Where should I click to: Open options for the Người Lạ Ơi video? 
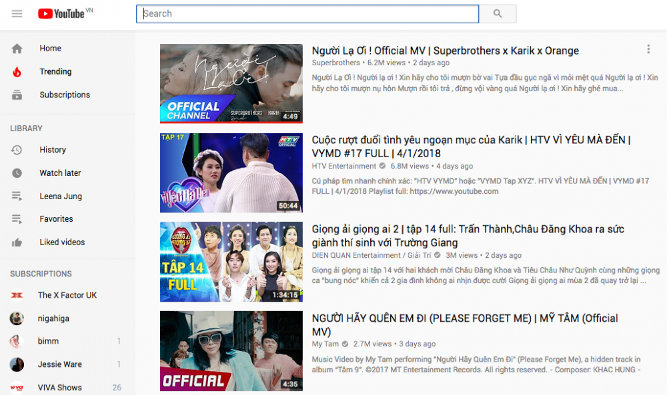(648, 50)
